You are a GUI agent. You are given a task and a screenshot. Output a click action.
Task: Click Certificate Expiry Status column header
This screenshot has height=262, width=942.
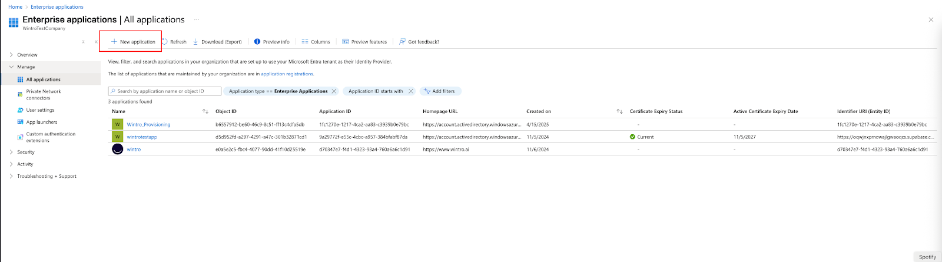[x=656, y=111]
